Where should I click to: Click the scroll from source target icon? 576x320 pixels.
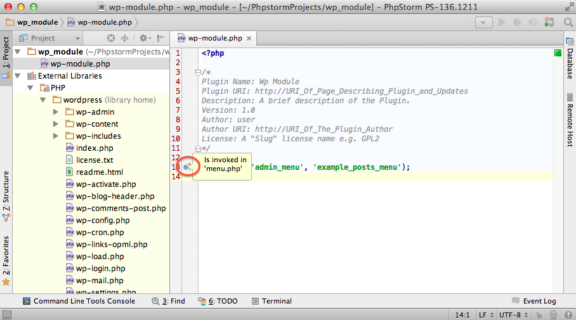[110, 38]
